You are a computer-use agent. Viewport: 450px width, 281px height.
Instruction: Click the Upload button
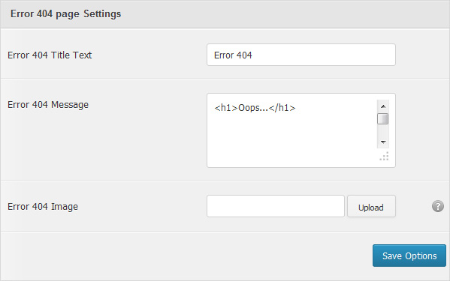tap(371, 206)
